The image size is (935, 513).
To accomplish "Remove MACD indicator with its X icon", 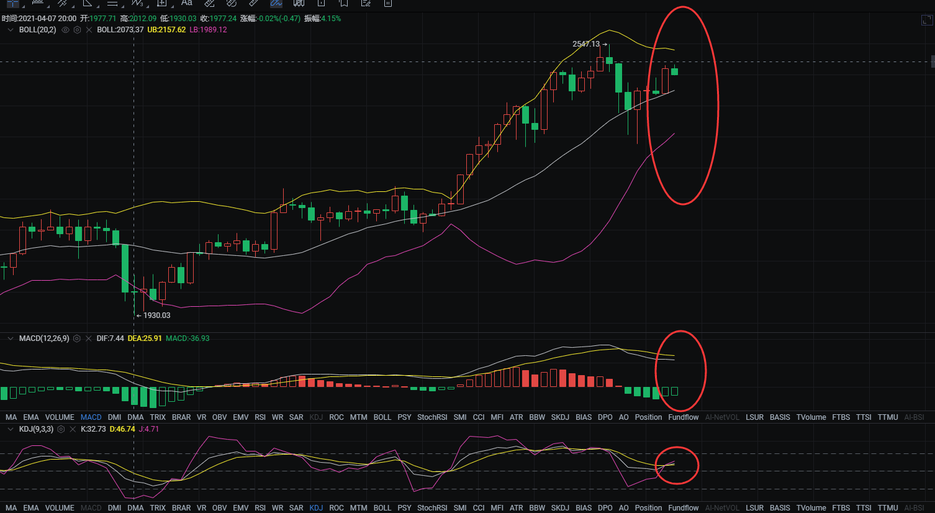I will tap(89, 338).
